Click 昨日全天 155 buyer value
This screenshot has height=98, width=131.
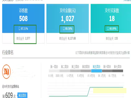pyautogui.click(x=112, y=38)
